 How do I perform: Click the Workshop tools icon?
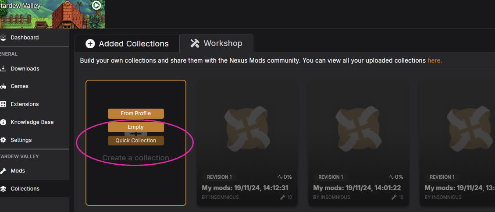tap(195, 43)
